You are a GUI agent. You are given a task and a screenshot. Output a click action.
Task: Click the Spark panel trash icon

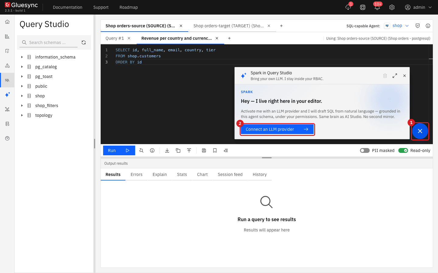pos(385,76)
